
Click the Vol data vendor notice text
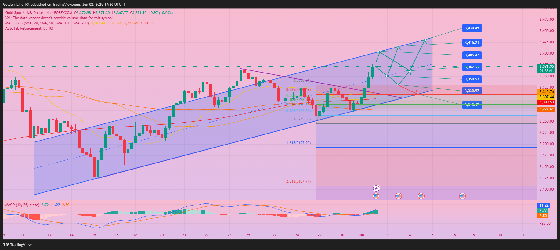[x=60, y=18]
